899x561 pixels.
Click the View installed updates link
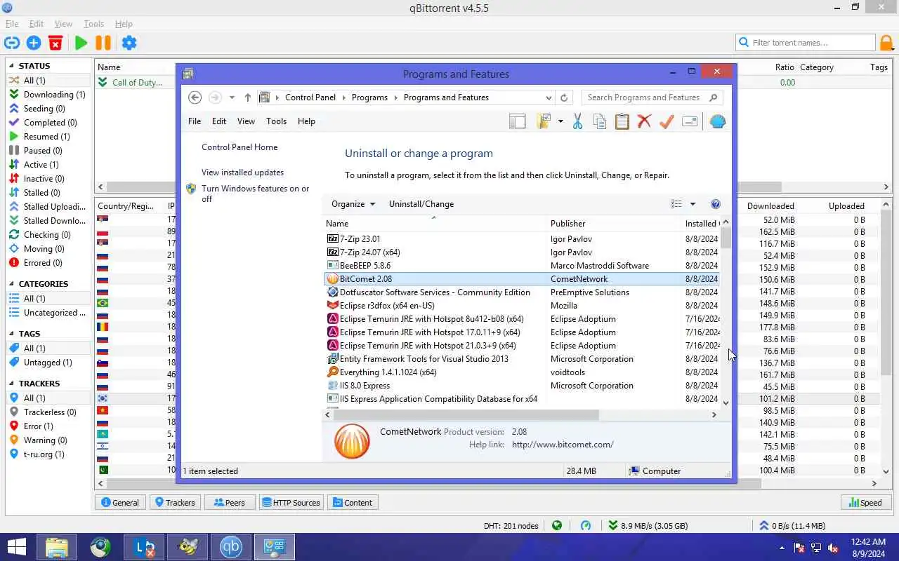(x=242, y=173)
